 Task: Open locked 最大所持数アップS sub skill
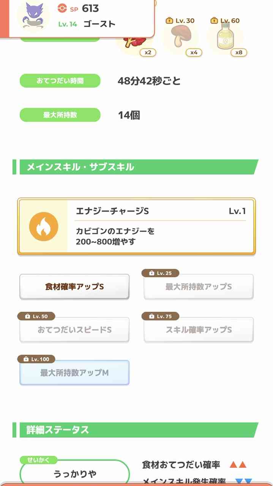click(199, 287)
